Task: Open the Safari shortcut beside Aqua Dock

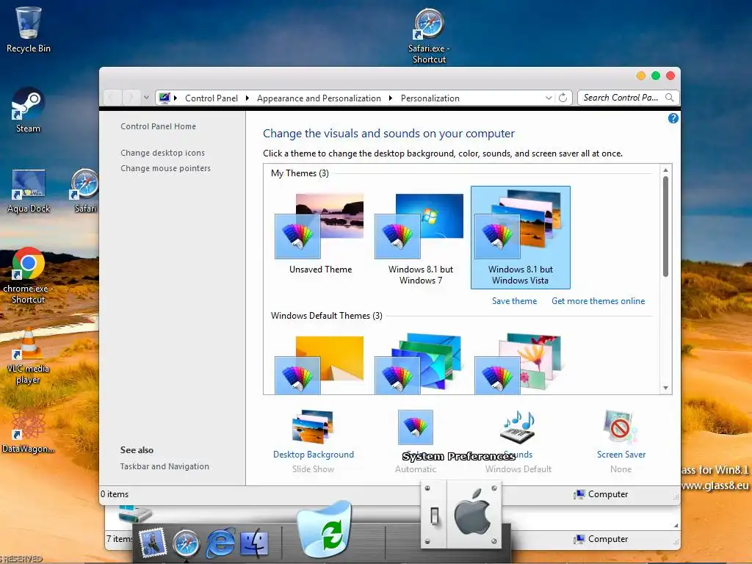Action: 85,190
